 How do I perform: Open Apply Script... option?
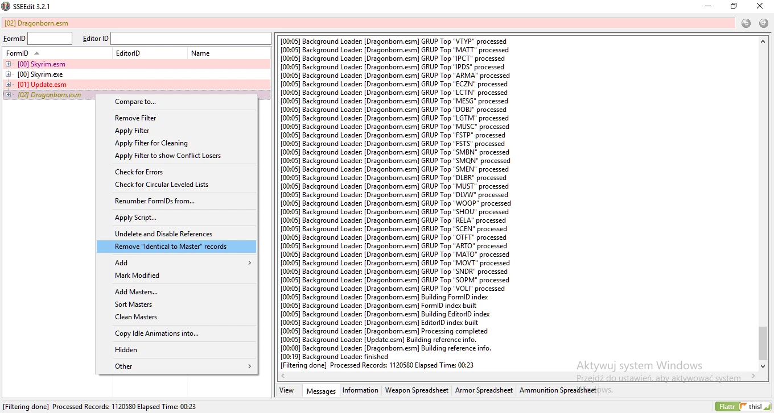pos(176,218)
